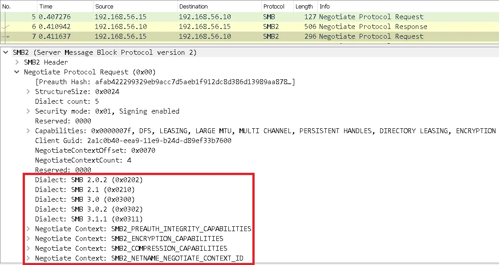
Task: Select the Preauth Hash field
Action: point(134,82)
